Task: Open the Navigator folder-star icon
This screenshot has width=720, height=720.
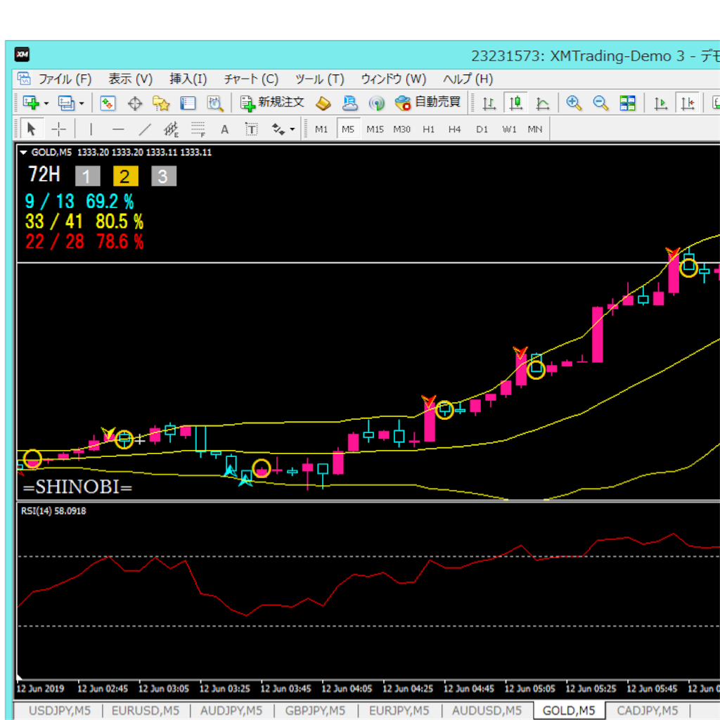Action: pyautogui.click(x=161, y=103)
